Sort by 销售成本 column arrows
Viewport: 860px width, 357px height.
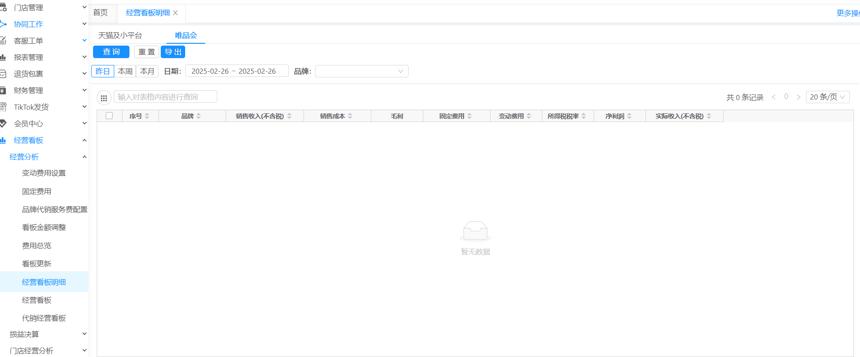(x=350, y=116)
